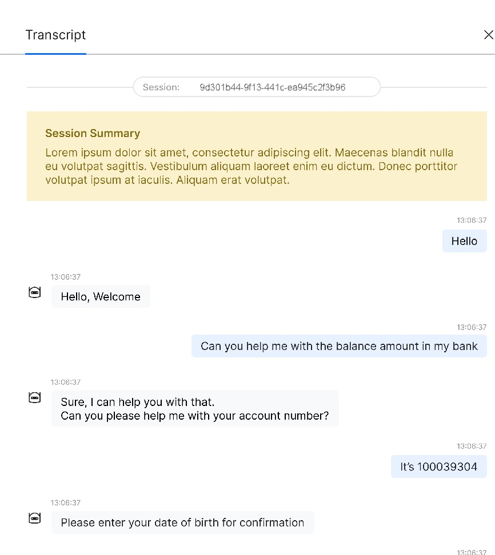Screen dimensions: 495x555
Task: Click the timestamp above "Hello, Welcome"
Action: (66, 277)
